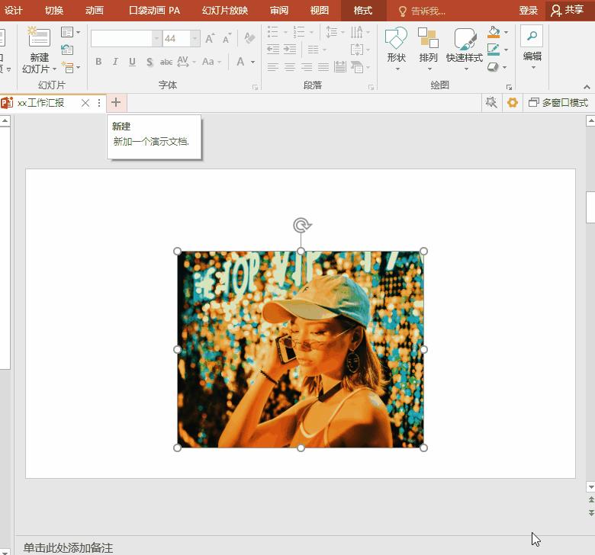Viewport: 595px width, 555px height.
Task: Click 单击此处添加备注 notes area
Action: coord(68,547)
